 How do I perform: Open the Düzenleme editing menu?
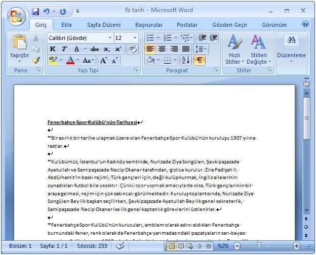coord(291,49)
